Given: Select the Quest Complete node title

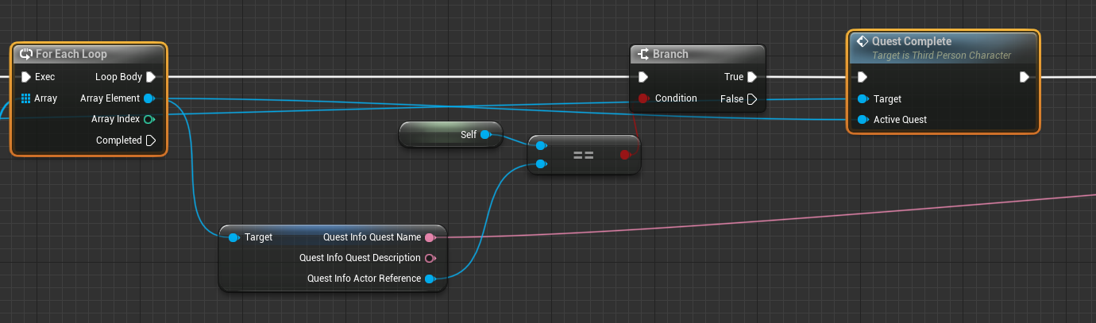Looking at the screenshot, I should click(912, 41).
